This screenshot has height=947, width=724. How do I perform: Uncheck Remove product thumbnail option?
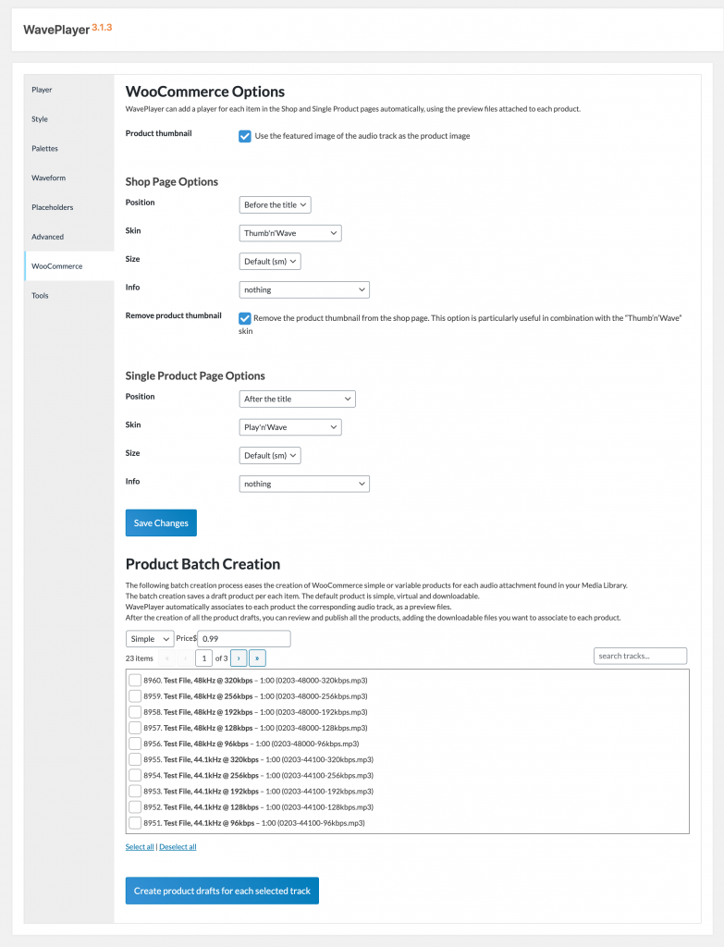tap(245, 318)
